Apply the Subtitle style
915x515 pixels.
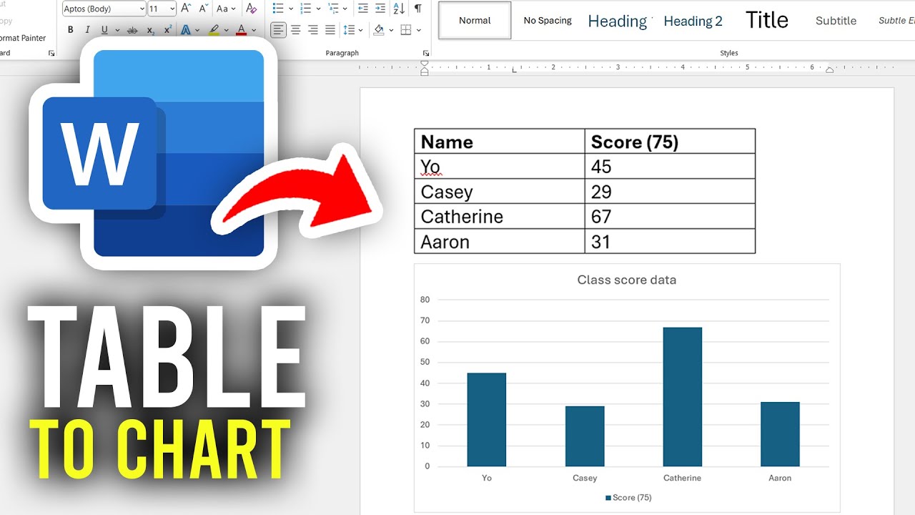[x=836, y=21]
